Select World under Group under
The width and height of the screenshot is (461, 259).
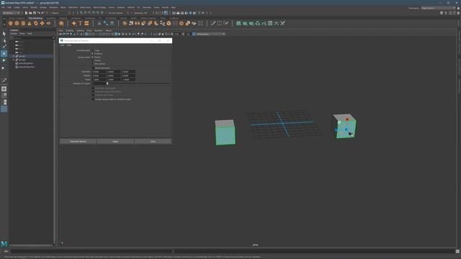point(93,60)
